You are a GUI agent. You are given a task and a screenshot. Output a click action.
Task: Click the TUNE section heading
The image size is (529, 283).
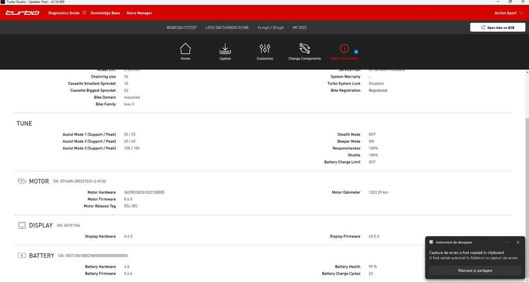pyautogui.click(x=24, y=124)
